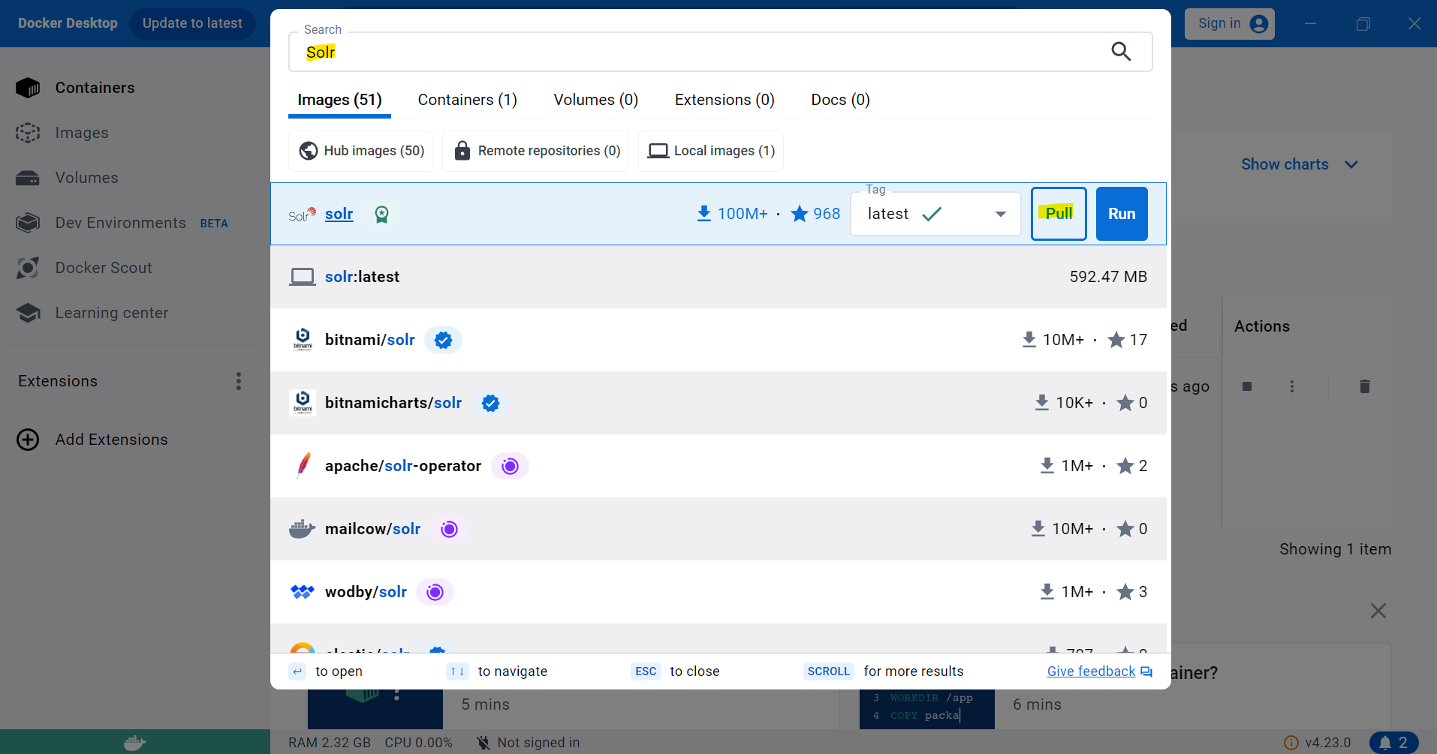
Task: Click the user avatar icon beside Sign in
Action: click(x=1259, y=24)
